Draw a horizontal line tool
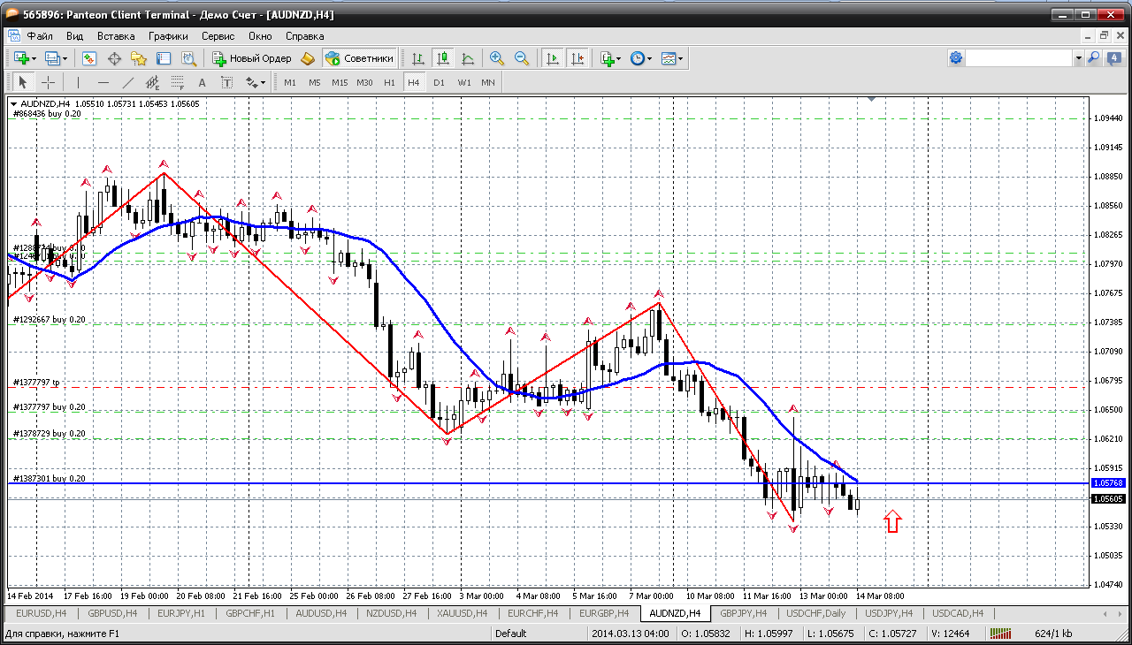 pos(103,82)
